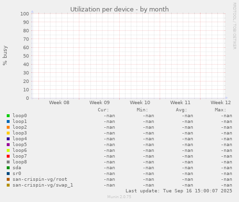Viewport: 239px width, 202px height.
Task: Click the Week 09 axis label
Action: [x=100, y=103]
